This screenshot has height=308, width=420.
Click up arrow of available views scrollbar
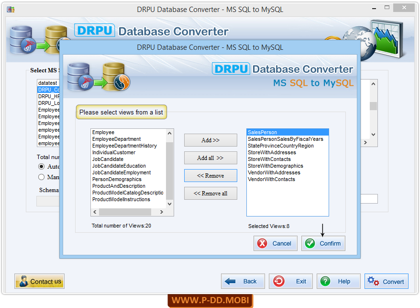point(169,133)
